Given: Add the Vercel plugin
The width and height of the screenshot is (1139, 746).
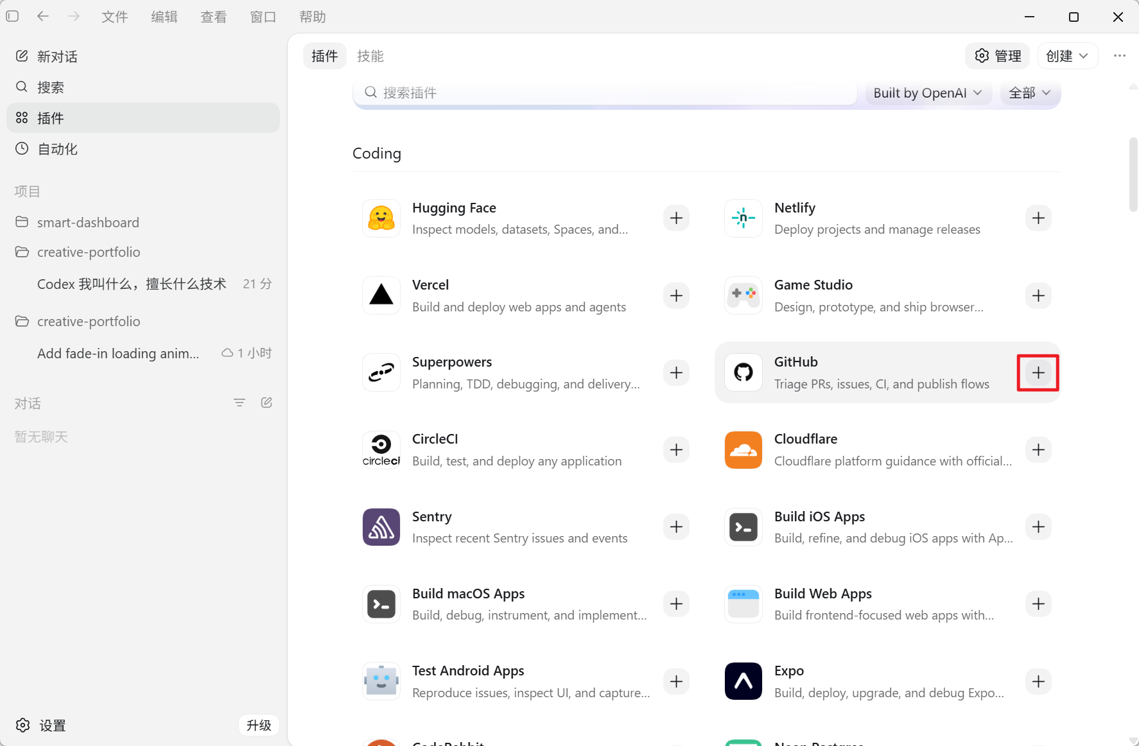Looking at the screenshot, I should click(676, 295).
